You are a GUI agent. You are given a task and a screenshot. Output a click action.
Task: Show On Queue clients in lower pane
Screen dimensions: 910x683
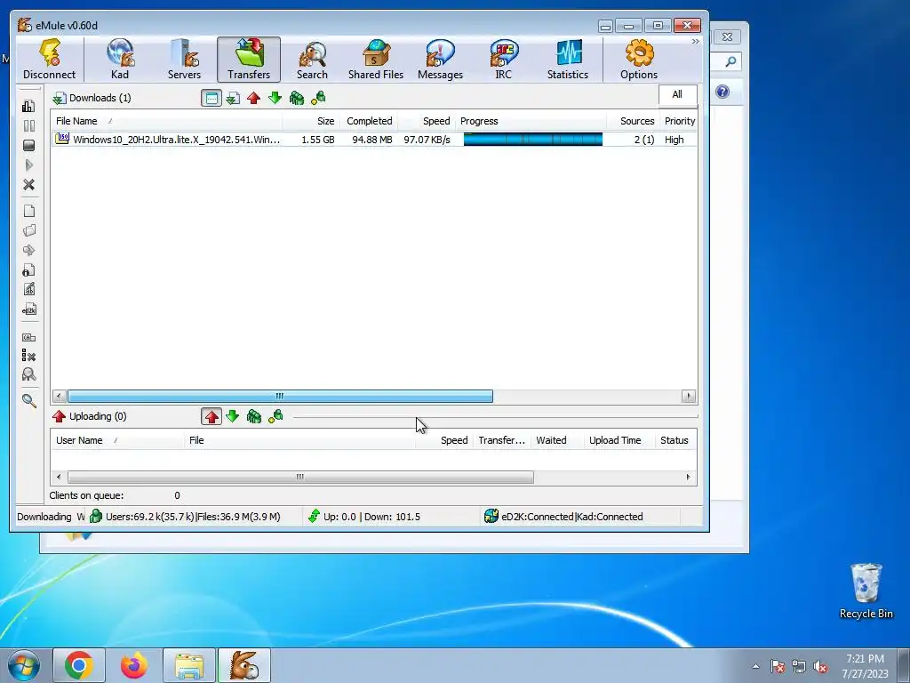click(x=253, y=416)
